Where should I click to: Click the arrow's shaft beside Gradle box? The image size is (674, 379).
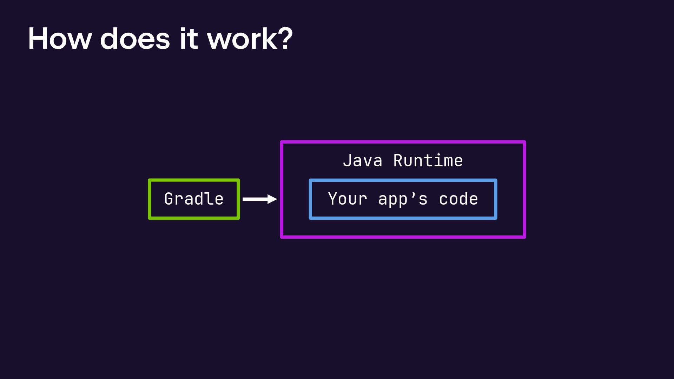click(x=254, y=199)
